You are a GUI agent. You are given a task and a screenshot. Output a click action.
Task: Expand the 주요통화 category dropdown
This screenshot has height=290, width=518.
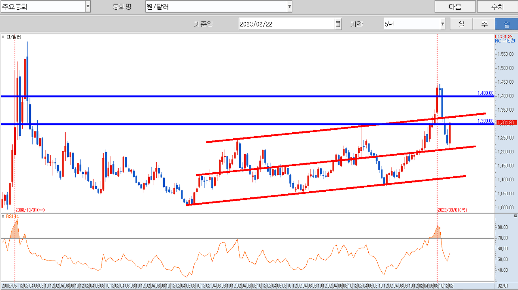tap(88, 6)
